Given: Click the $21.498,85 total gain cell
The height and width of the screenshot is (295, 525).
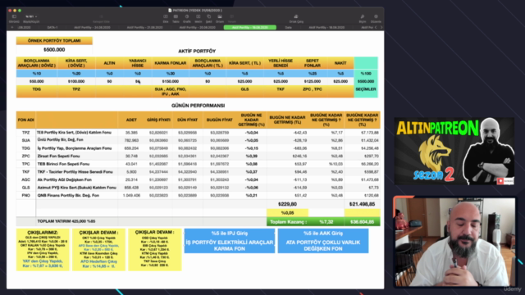Looking at the screenshot, I should tap(362, 204).
